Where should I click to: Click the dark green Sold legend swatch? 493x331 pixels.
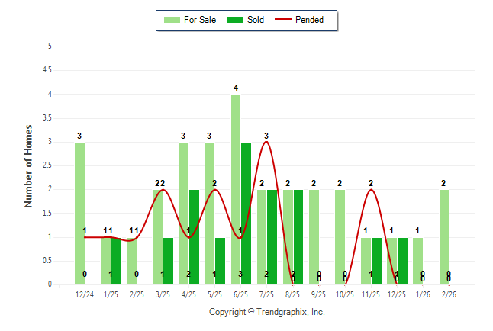tap(235, 20)
